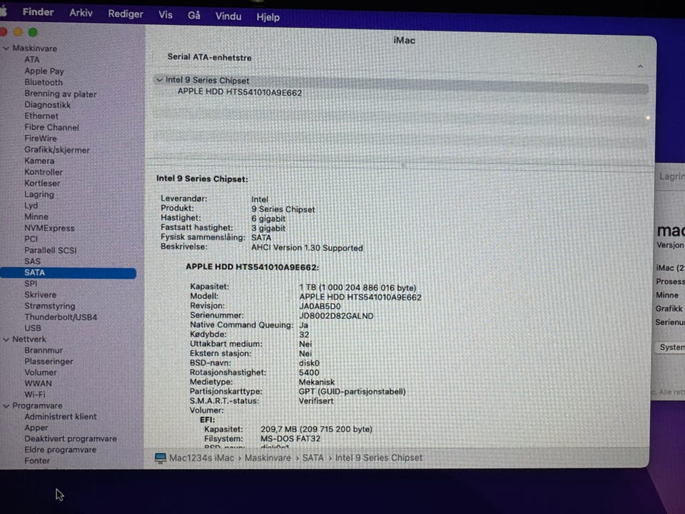
Task: Click Intel 9 Series Chipset in path bar
Action: 378,458
